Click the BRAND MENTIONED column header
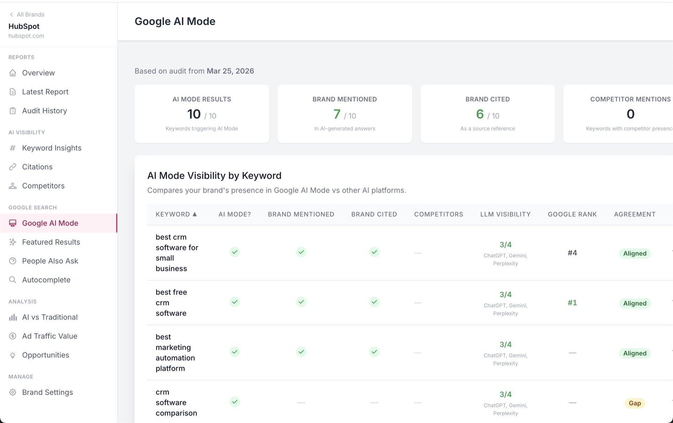673x423 pixels. click(x=301, y=214)
